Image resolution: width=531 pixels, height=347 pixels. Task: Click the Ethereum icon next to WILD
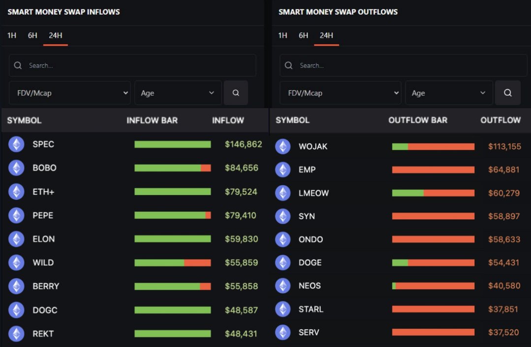[x=16, y=263]
